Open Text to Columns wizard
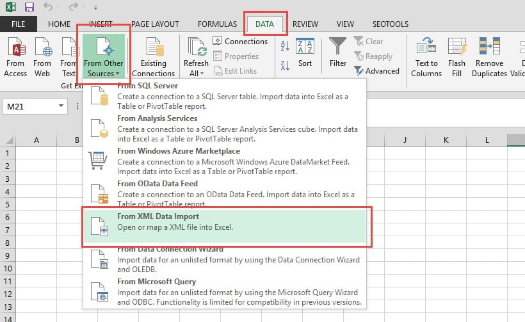525x322 pixels. 426,57
